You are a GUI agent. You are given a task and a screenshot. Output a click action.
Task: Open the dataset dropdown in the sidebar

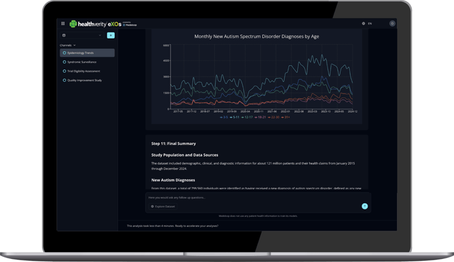(82, 36)
